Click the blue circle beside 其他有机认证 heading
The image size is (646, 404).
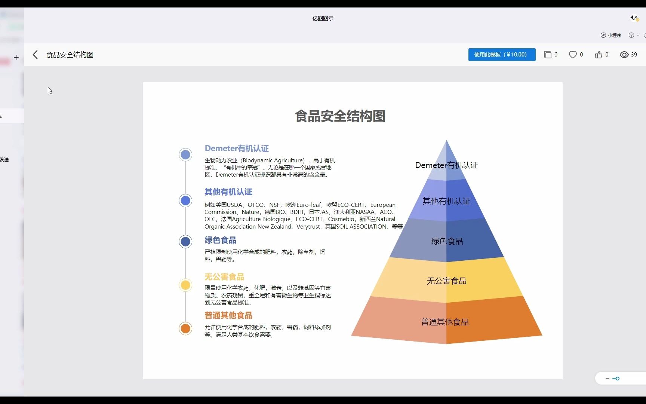[x=185, y=201]
